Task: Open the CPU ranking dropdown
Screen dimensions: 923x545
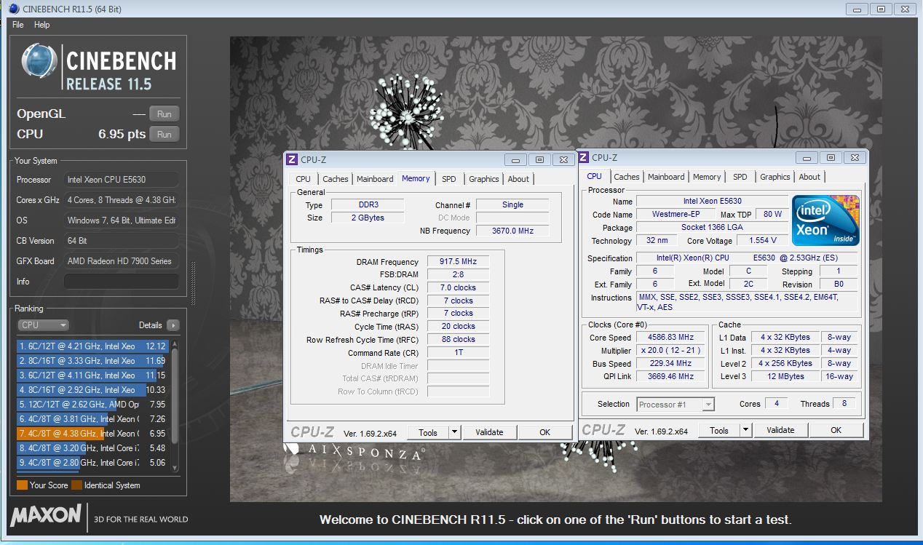Action: (x=43, y=325)
